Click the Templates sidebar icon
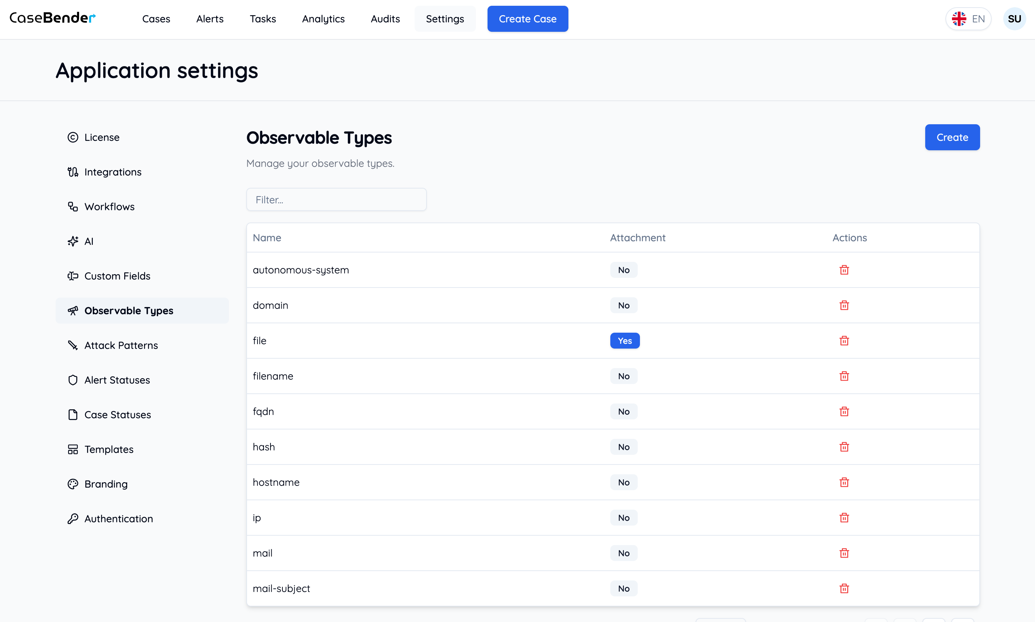 (73, 449)
